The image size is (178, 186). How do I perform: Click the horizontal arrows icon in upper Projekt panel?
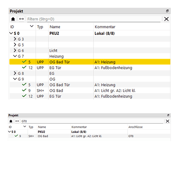click(x=21, y=19)
